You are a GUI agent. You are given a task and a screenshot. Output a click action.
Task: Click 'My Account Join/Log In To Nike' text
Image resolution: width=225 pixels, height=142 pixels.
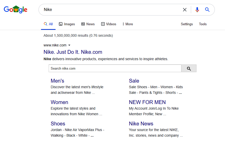click(154, 108)
